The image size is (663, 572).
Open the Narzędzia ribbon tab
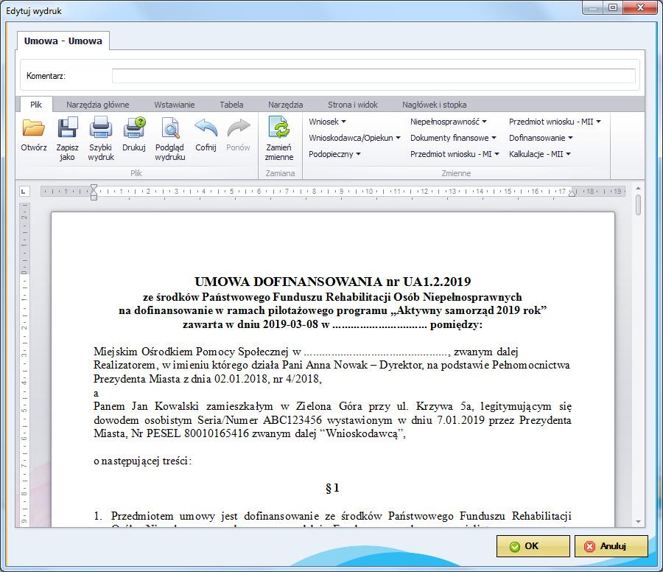pyautogui.click(x=285, y=105)
